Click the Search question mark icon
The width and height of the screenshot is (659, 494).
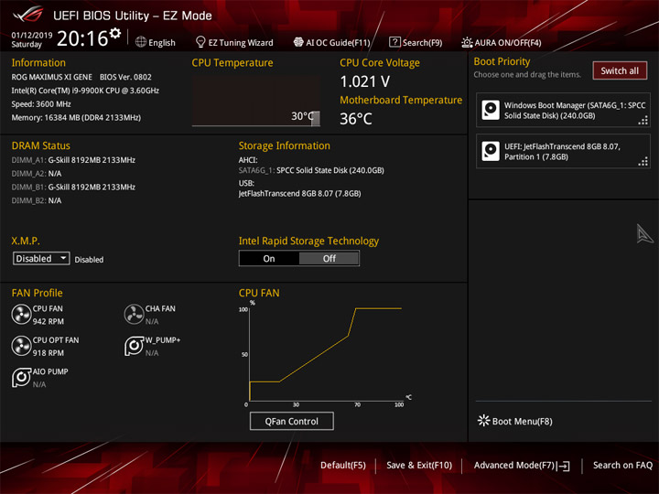394,41
